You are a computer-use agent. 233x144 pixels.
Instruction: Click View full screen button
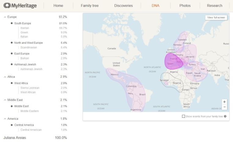pos(216,17)
